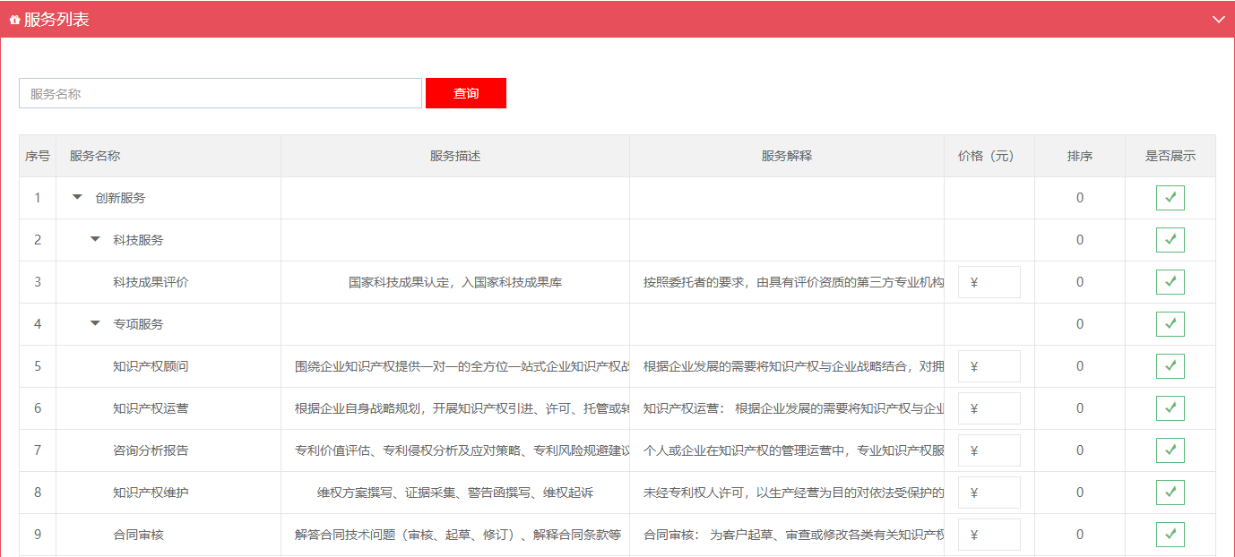Click the price field for 科技成果评价

pyautogui.click(x=989, y=282)
